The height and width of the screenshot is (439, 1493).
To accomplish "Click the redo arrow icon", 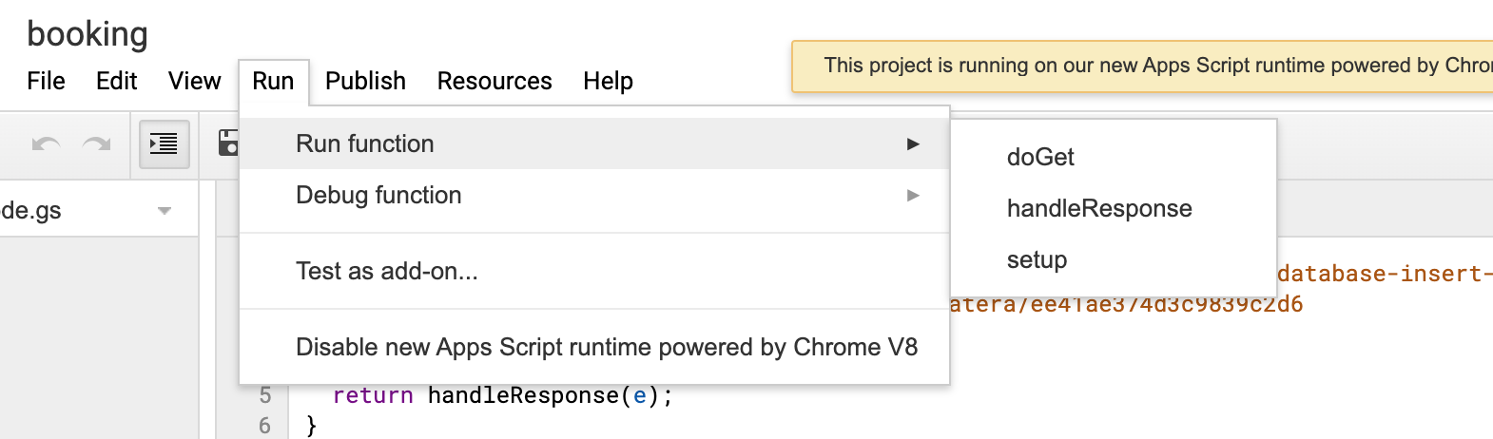I will click(x=97, y=144).
